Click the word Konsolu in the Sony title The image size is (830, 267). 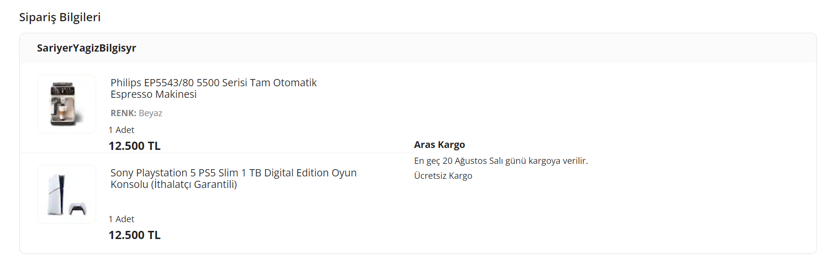click(x=129, y=185)
